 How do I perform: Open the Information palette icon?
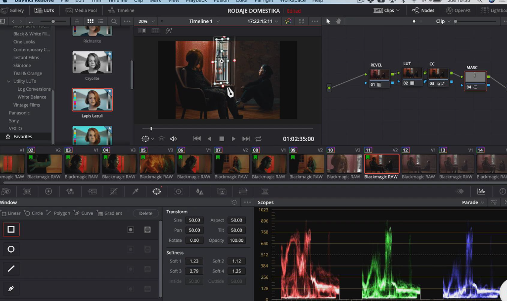pos(503,191)
